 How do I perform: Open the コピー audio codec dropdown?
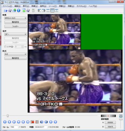tap(15, 34)
